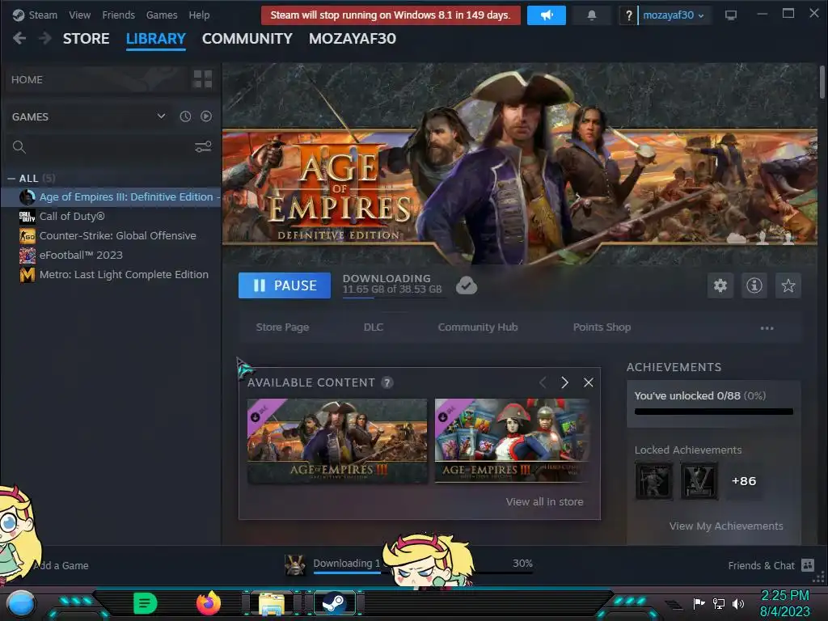Image resolution: width=828 pixels, height=621 pixels.
Task: Open the MOZAYAF30 profile tab
Action: point(353,39)
